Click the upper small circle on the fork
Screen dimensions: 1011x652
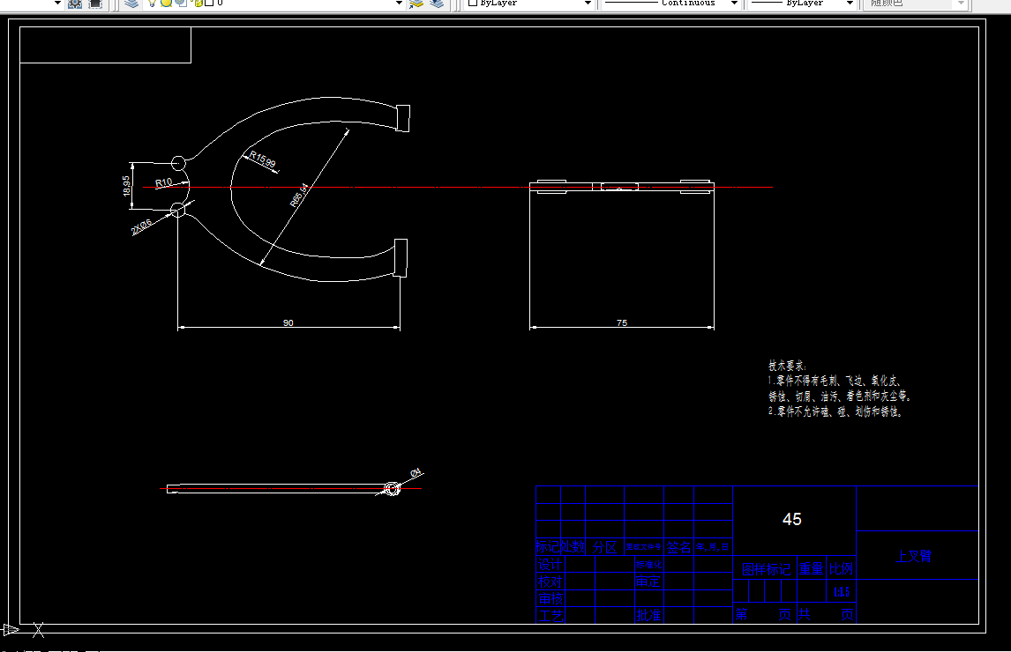click(178, 163)
